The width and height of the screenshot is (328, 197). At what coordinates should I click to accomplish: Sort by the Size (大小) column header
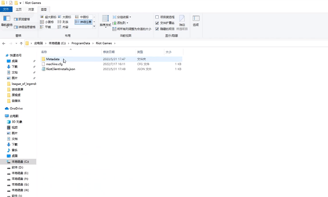[173, 52]
